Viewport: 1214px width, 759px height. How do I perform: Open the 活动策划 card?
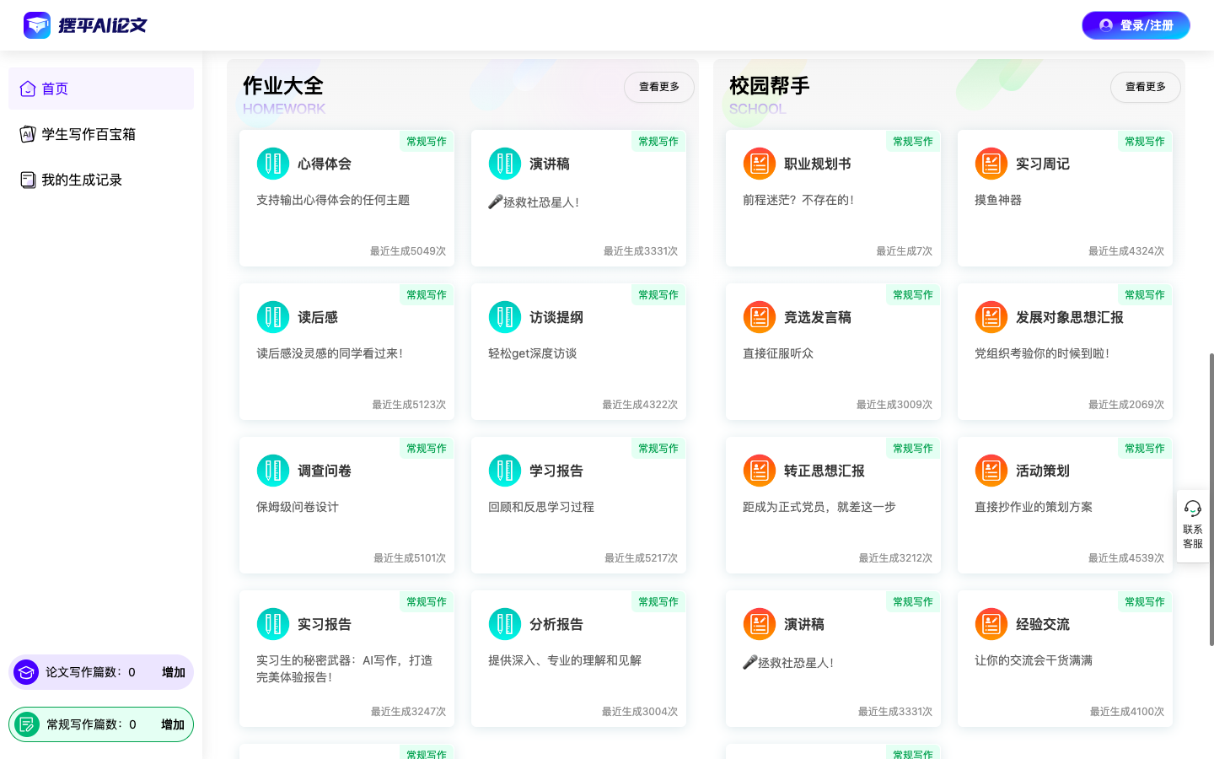(1065, 504)
